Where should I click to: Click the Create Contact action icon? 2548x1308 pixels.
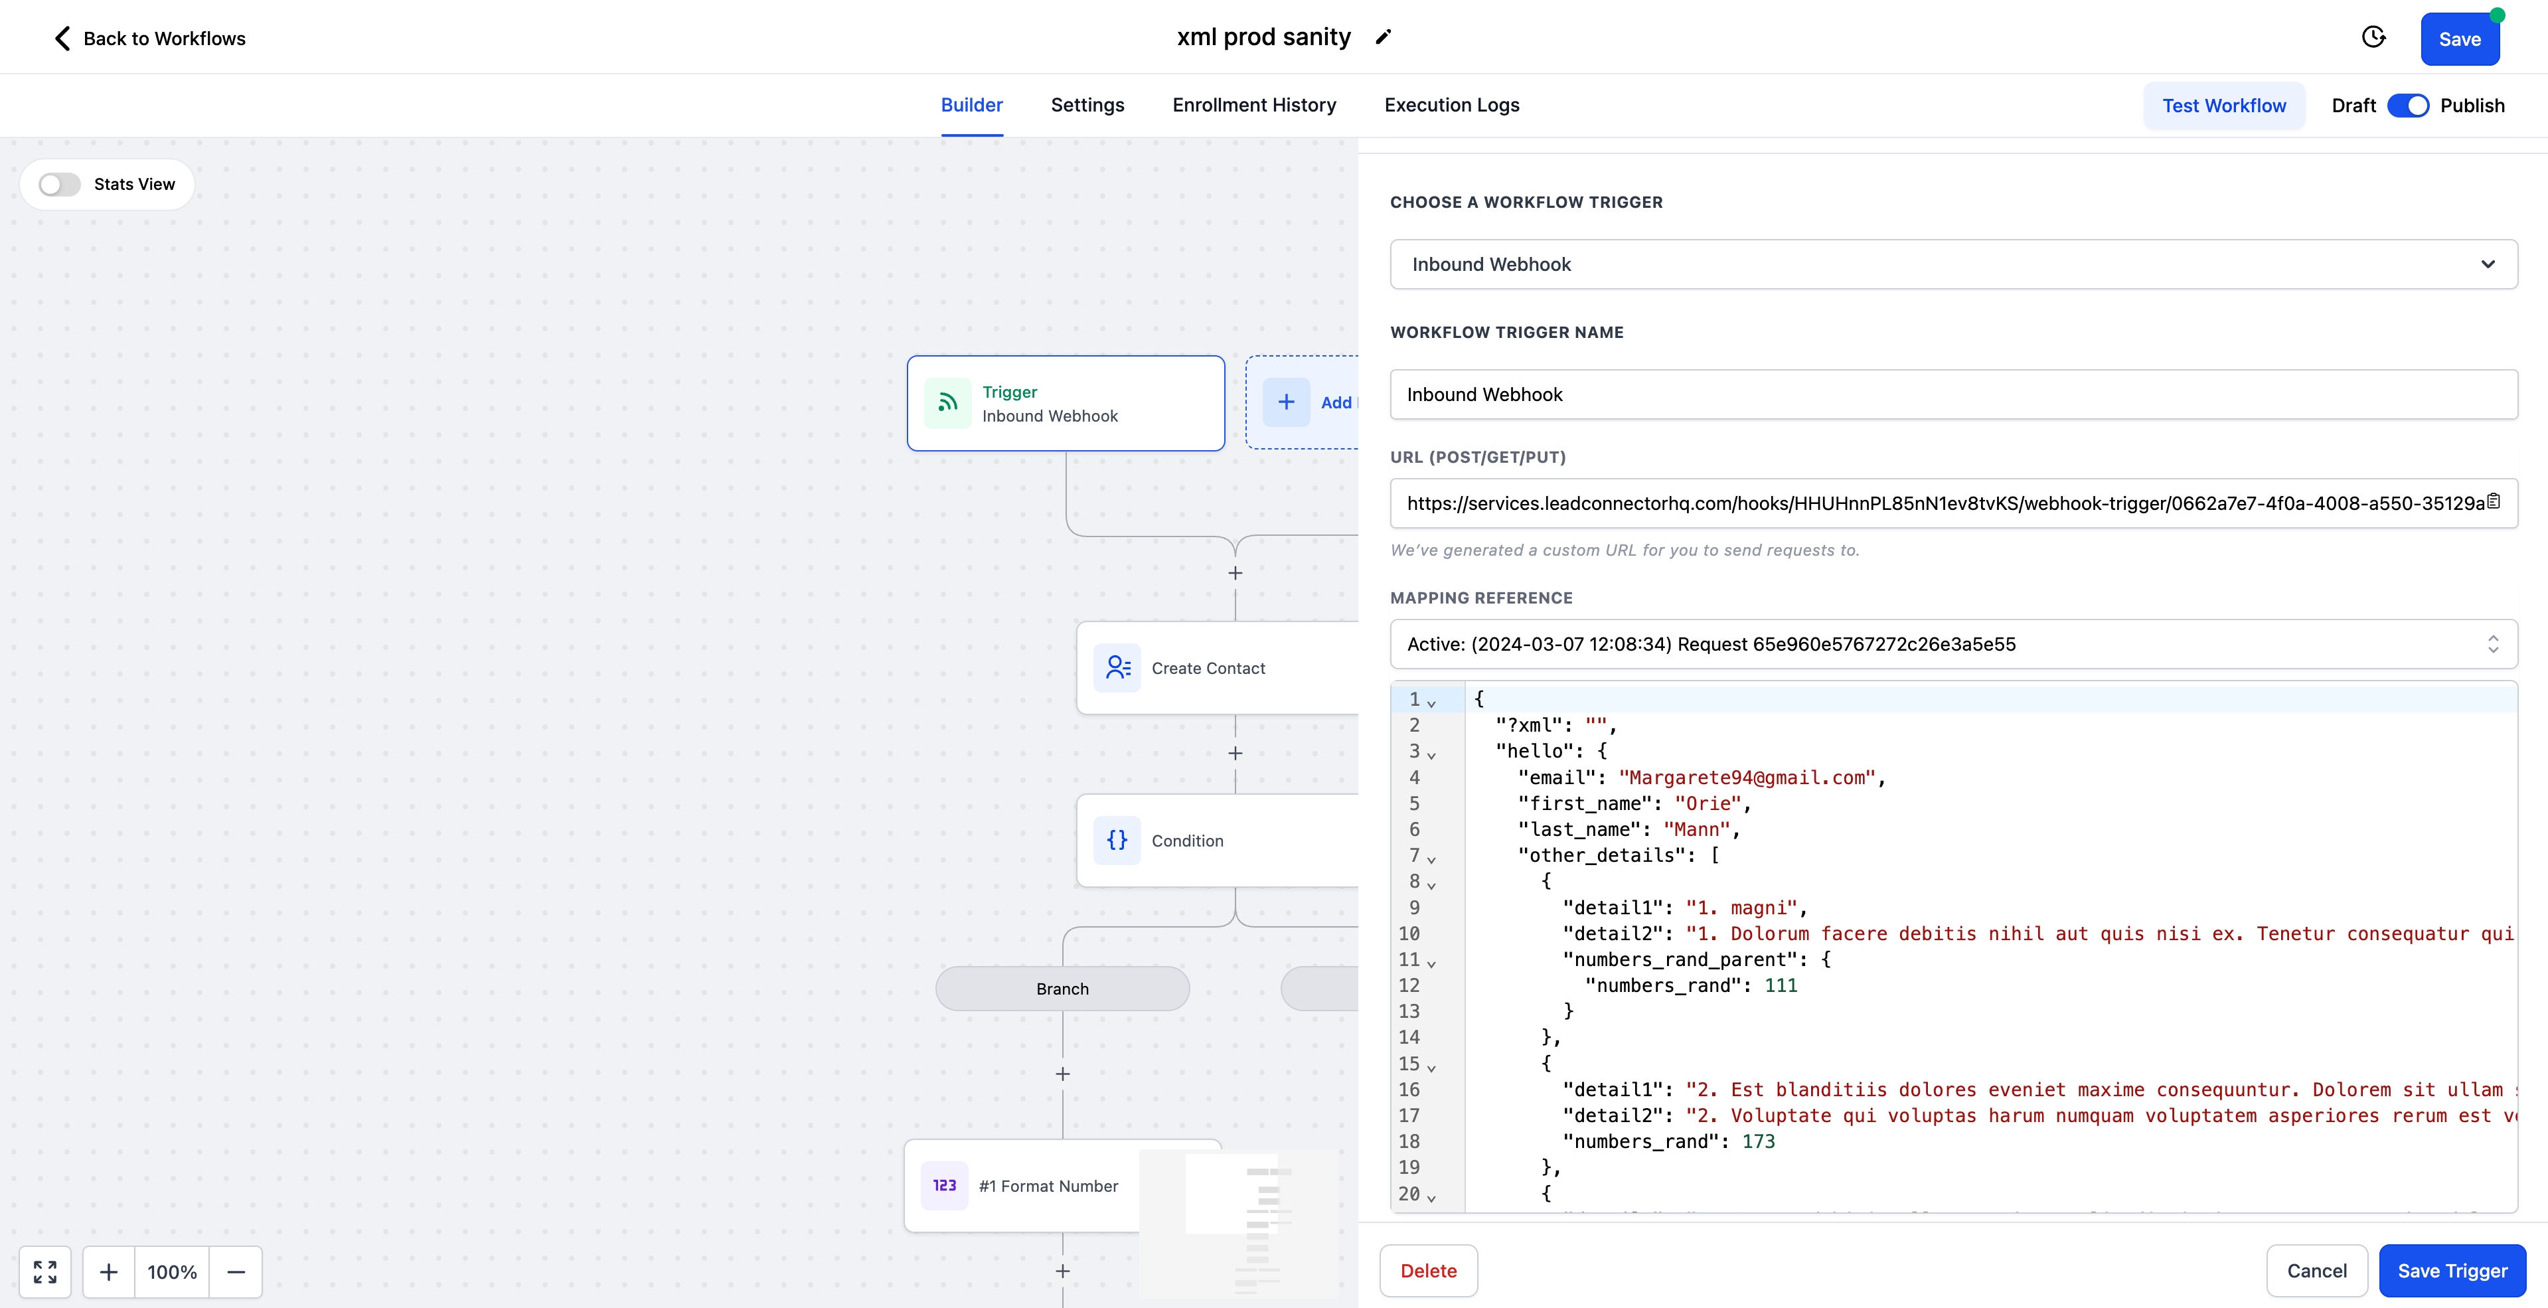pyautogui.click(x=1118, y=668)
